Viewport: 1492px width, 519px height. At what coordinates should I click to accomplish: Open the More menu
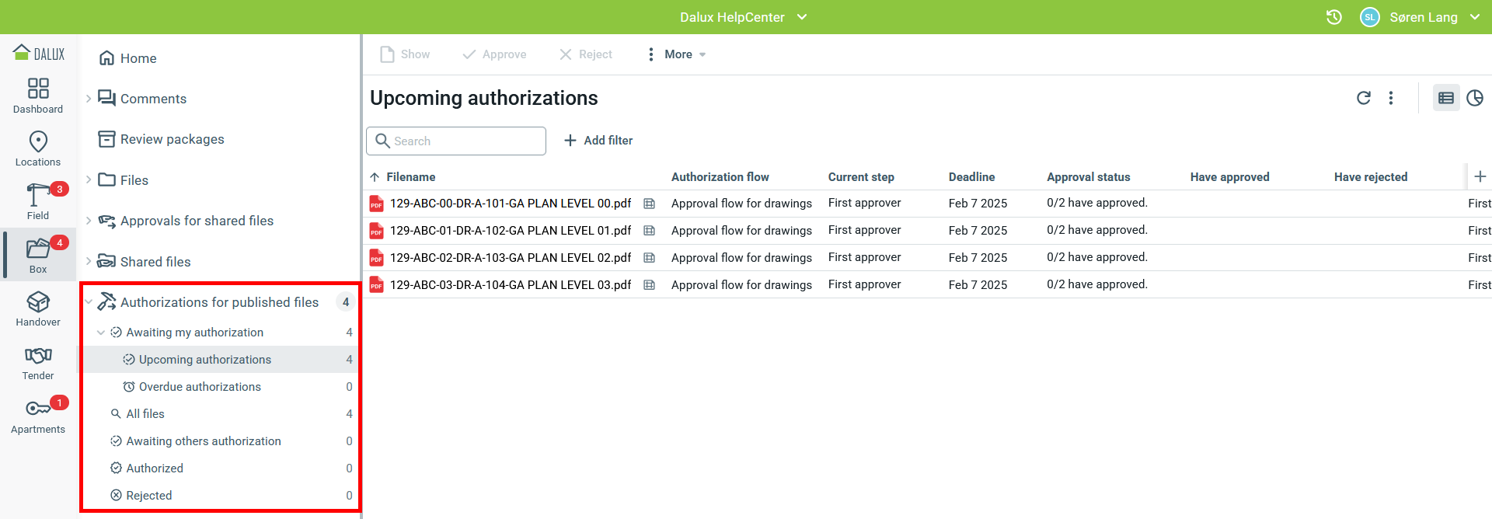[678, 54]
